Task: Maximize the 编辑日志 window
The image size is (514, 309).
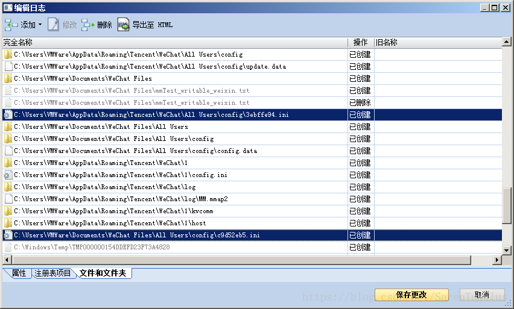Action: tap(495, 7)
